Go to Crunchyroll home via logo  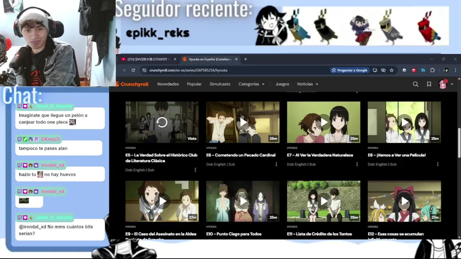click(132, 84)
